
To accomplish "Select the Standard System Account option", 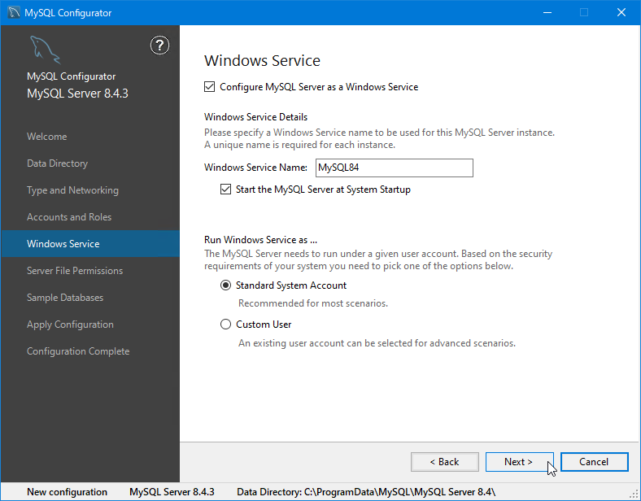I will click(x=225, y=285).
